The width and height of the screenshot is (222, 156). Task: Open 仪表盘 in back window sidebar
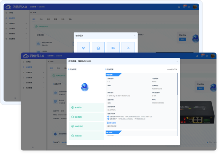[x=11, y=13]
